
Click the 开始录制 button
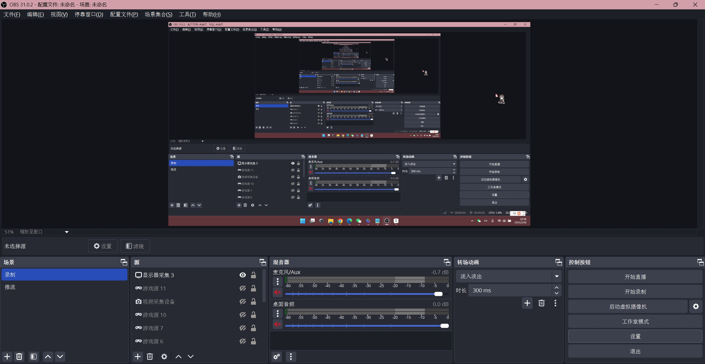point(635,291)
